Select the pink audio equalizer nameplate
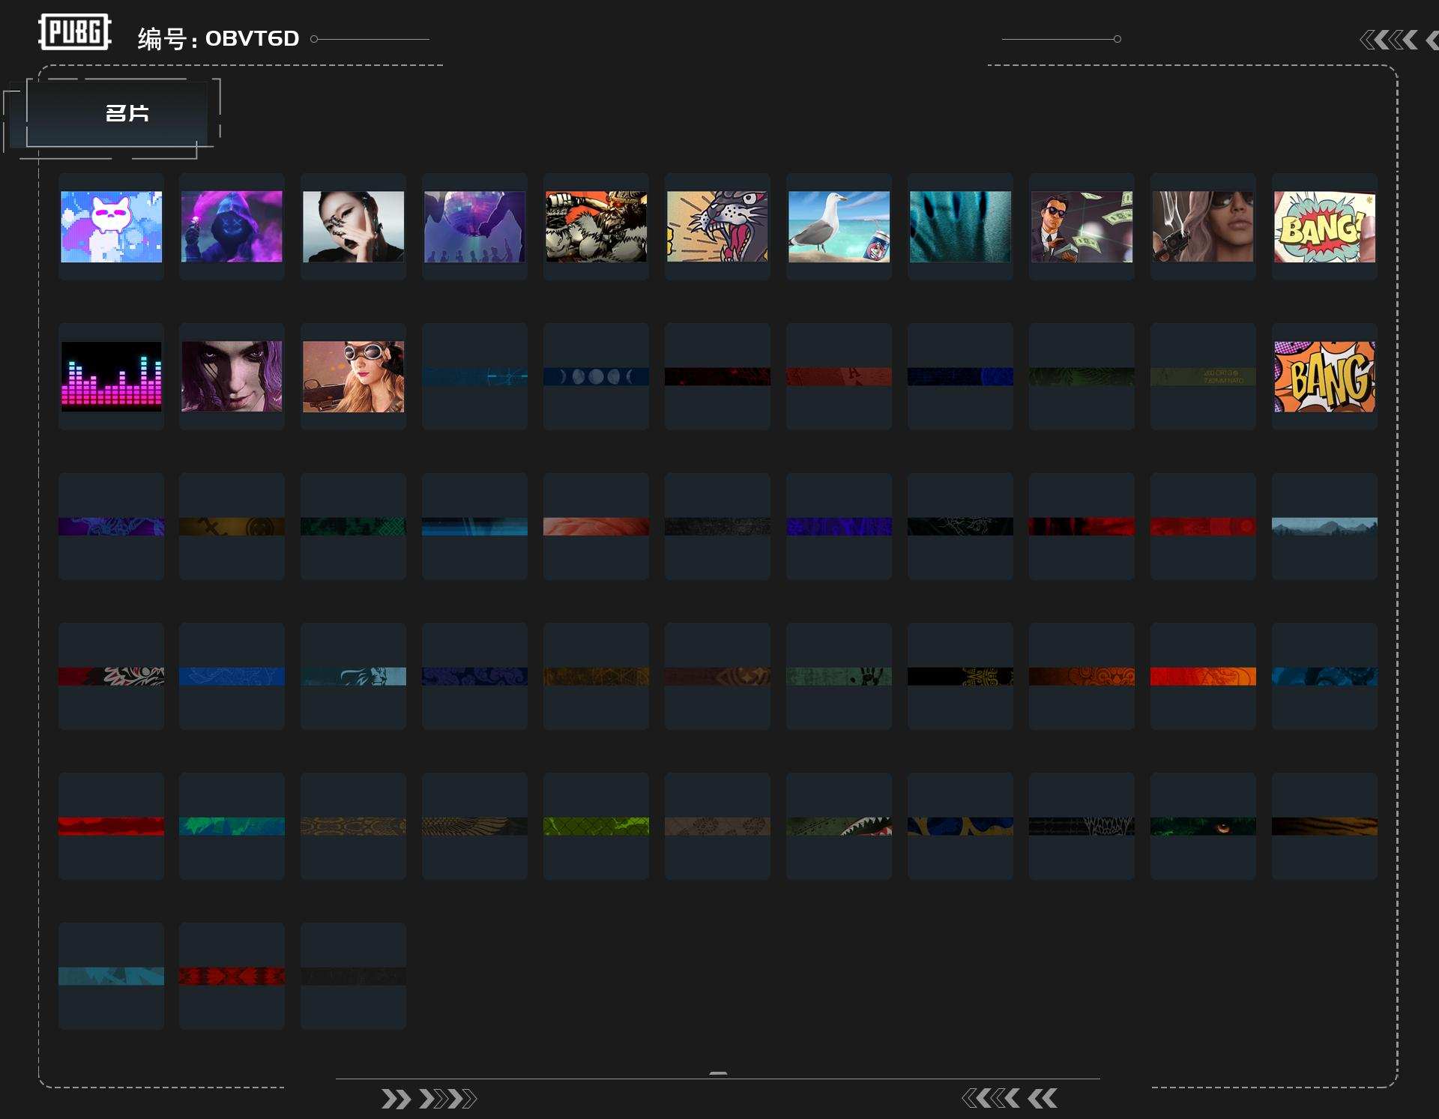 111,376
